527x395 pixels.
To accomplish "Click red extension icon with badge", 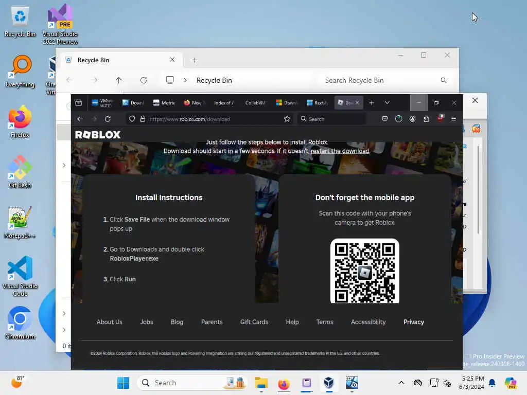I will 441,118.
